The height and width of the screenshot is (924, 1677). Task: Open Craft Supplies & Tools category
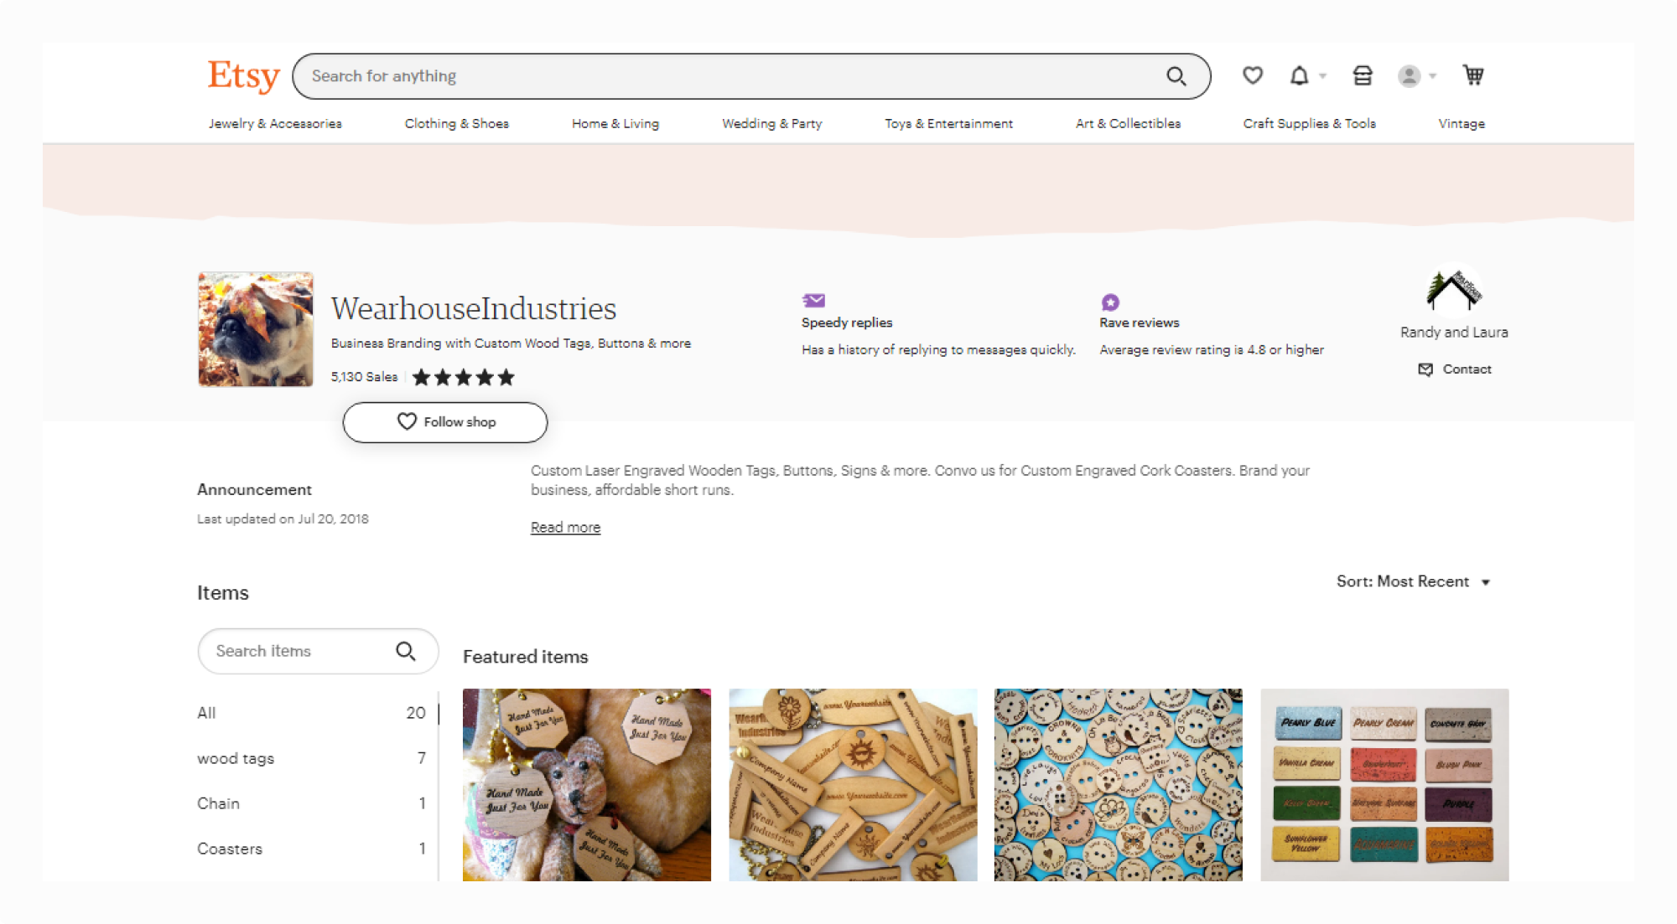pyautogui.click(x=1310, y=123)
